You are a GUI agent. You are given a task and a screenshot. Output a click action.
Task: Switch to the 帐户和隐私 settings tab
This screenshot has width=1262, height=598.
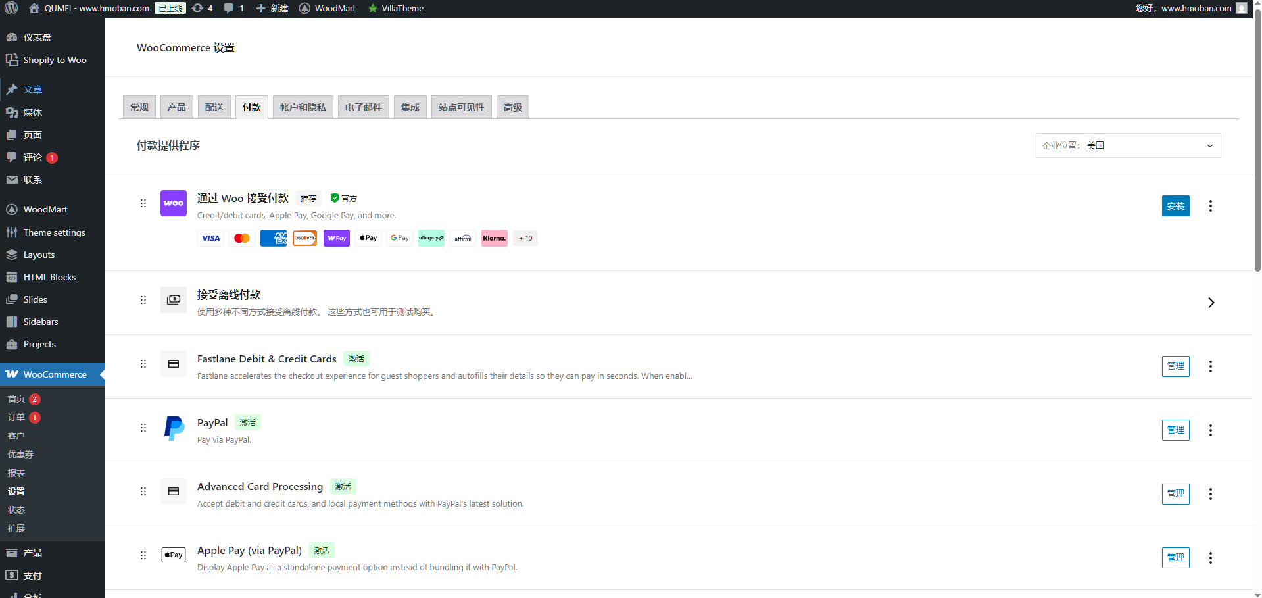pos(303,107)
